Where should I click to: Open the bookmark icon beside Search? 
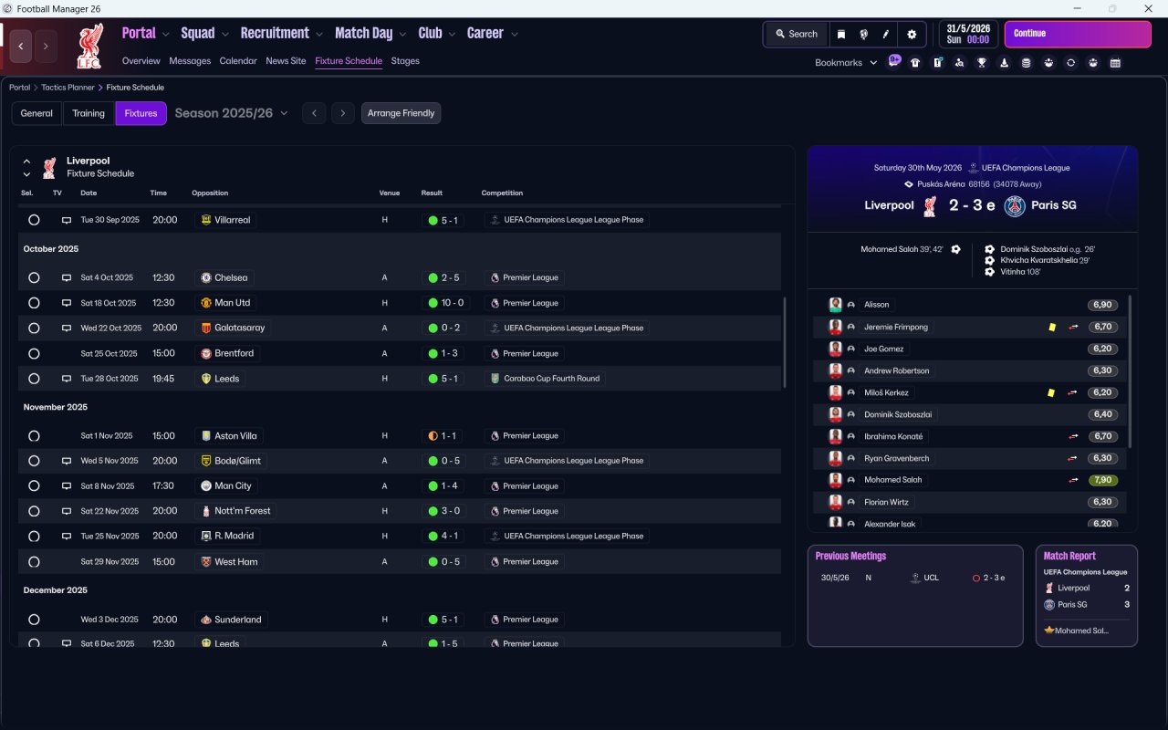pyautogui.click(x=841, y=34)
